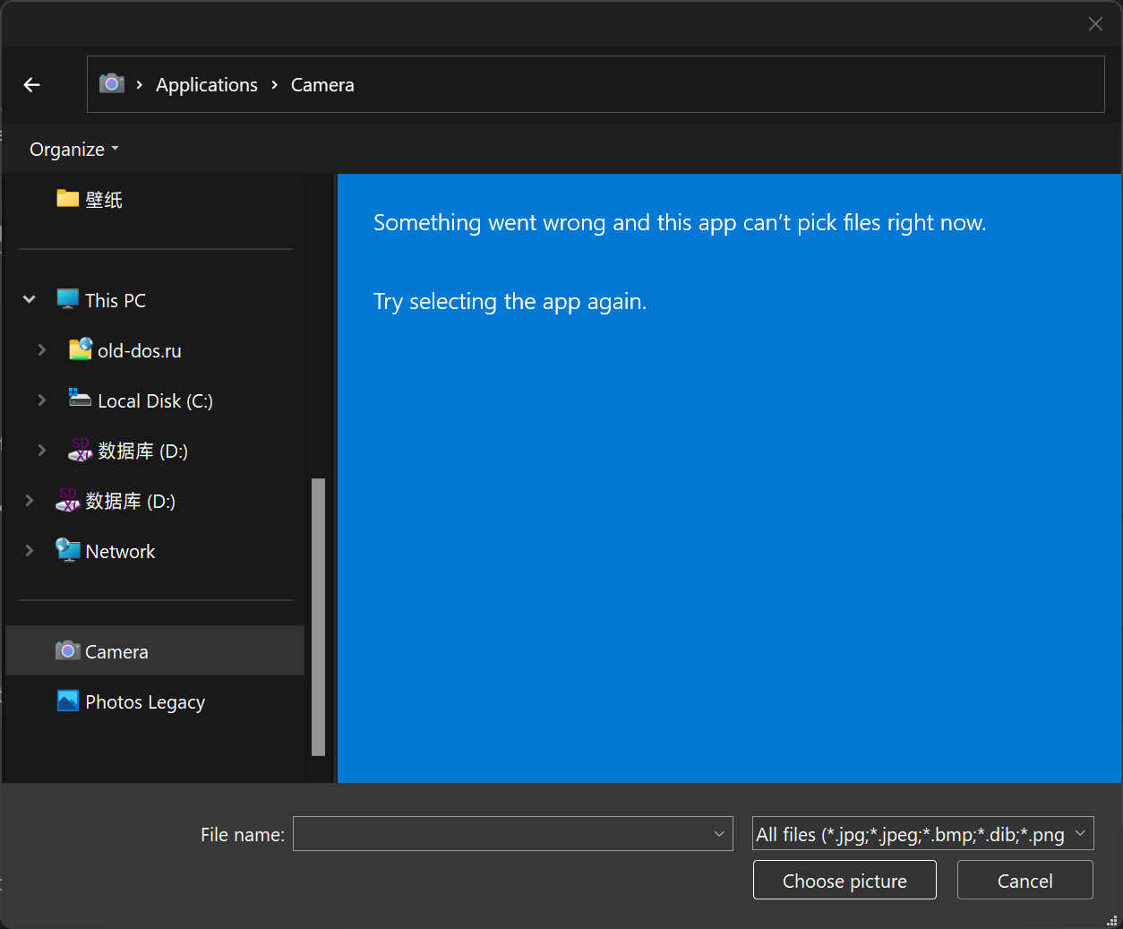Screen dimensions: 1123x929
Task: Click the navigation pane vertical scrollbar
Action: point(318,616)
